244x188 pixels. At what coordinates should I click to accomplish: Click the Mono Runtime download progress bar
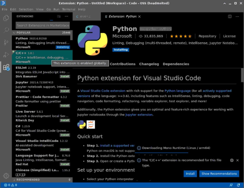click(x=162, y=153)
